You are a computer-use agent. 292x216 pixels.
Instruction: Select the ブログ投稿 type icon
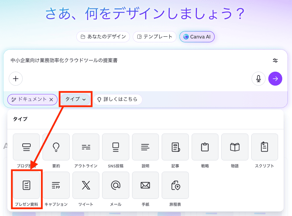click(x=26, y=147)
